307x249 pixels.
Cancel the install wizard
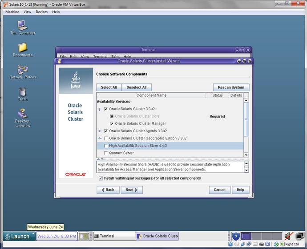tap(219, 190)
